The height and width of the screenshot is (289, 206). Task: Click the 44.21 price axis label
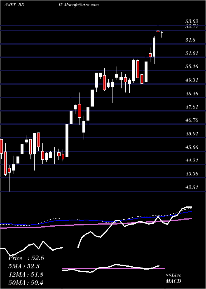point(193,161)
